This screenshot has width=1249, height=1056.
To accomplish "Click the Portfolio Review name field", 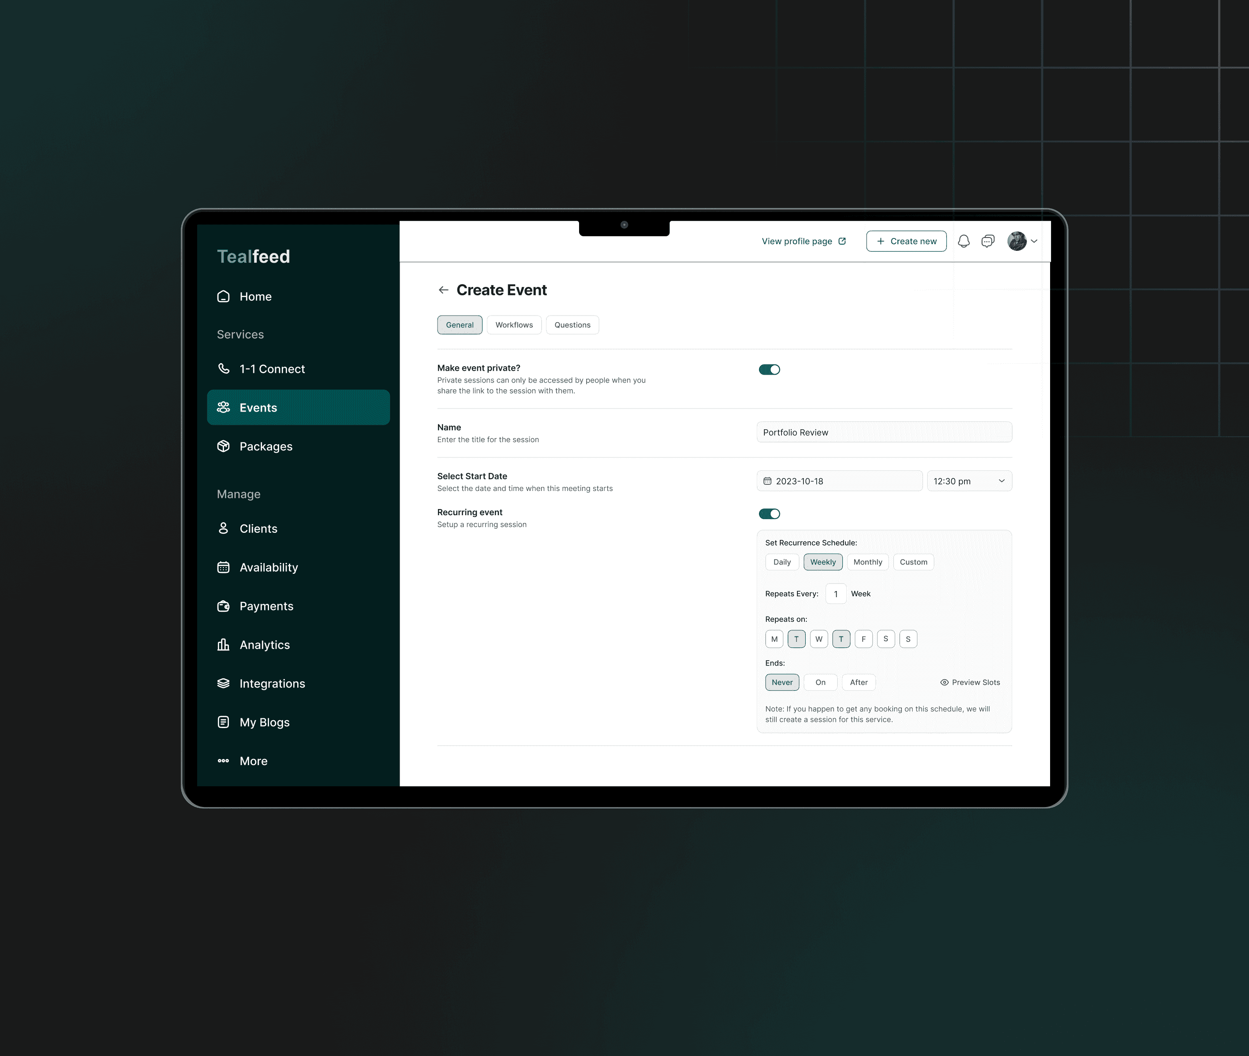I will (x=883, y=433).
